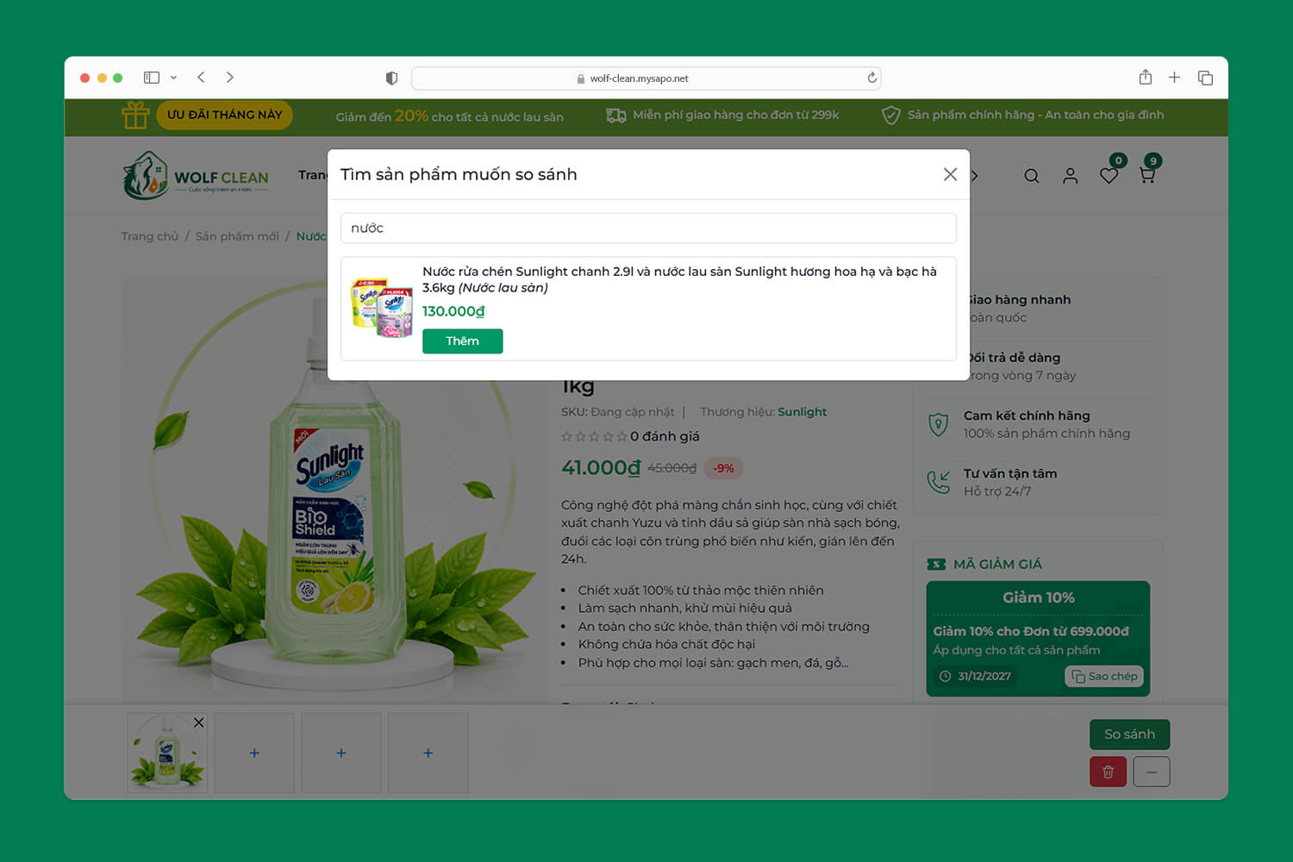Screen dimensions: 1293x862
Task: Open the wishlist heart icon
Action: tap(1109, 175)
